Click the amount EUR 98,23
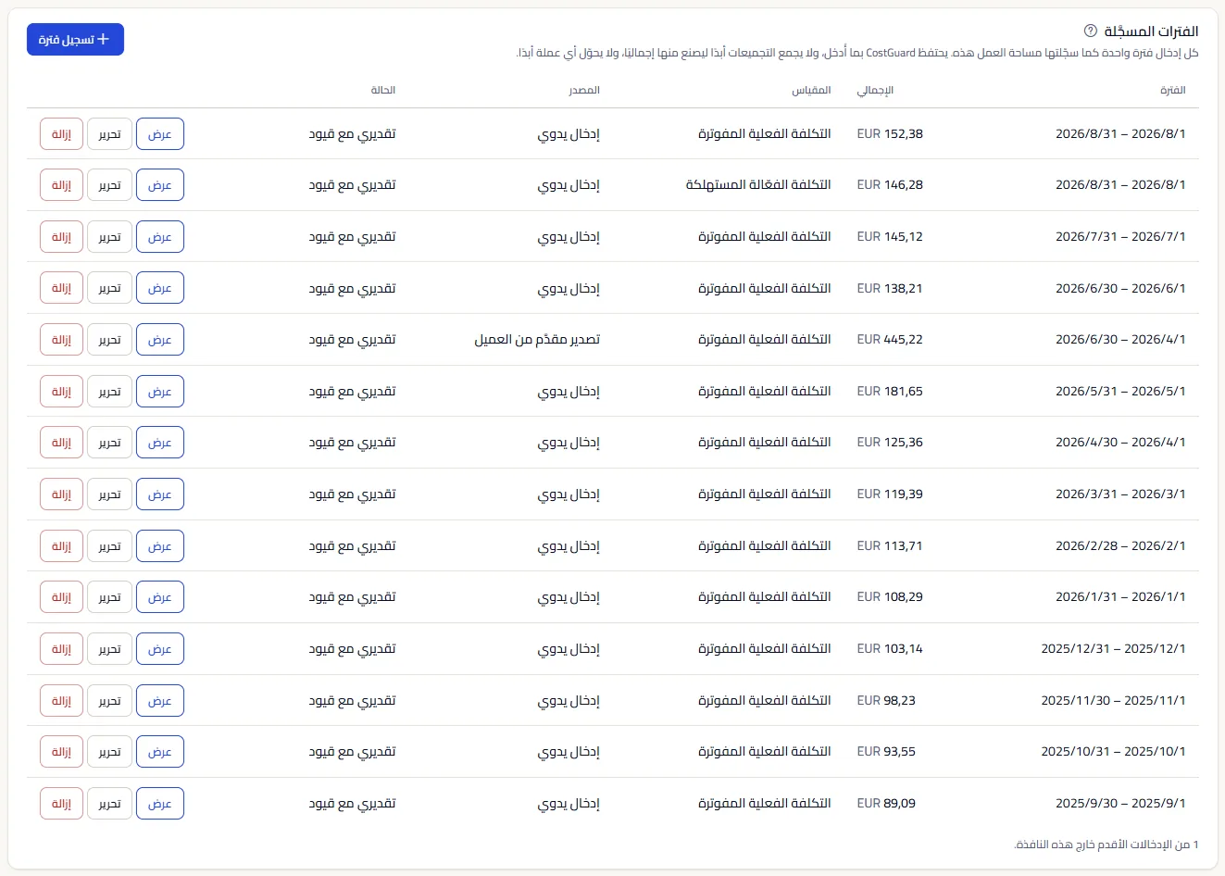Viewport: 1225px width, 876px height. 886,701
